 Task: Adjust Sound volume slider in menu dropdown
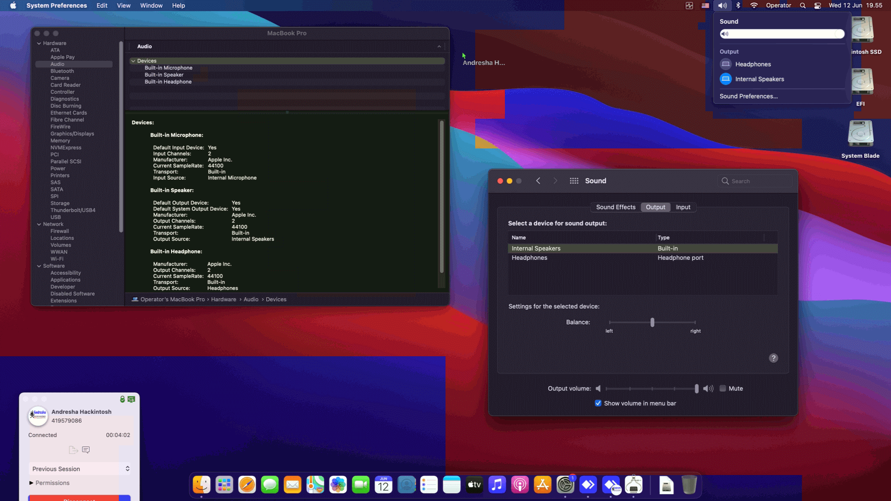coord(782,34)
